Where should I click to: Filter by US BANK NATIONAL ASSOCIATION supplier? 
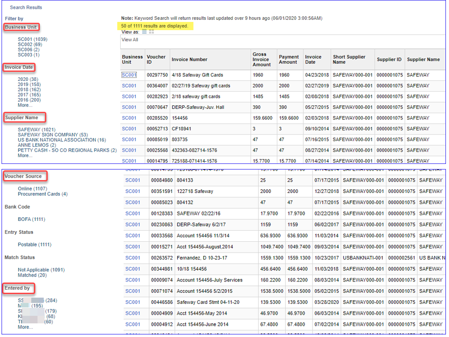(x=62, y=140)
